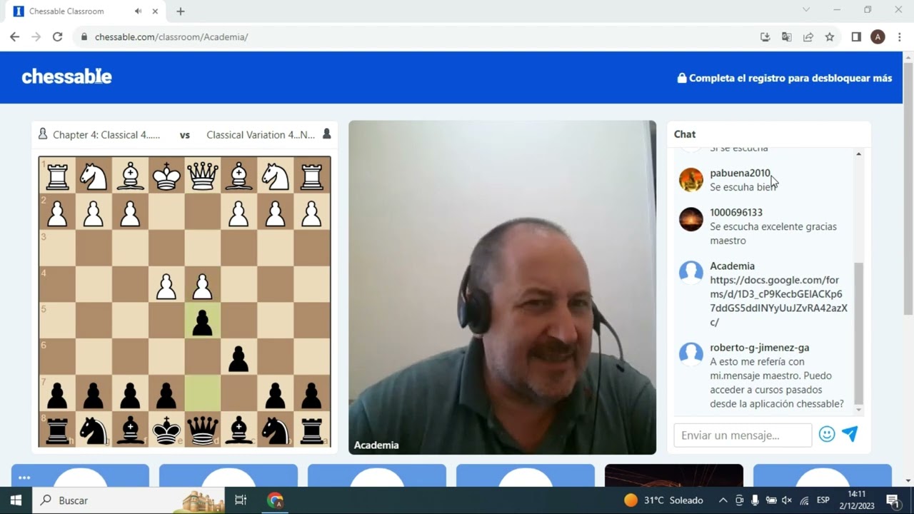The width and height of the screenshot is (914, 514).
Task: Click the chat scrollbar thumb
Action: 858,333
